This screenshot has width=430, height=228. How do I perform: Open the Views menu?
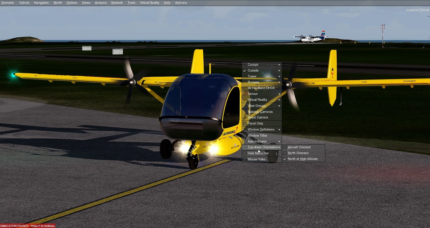(x=86, y=3)
